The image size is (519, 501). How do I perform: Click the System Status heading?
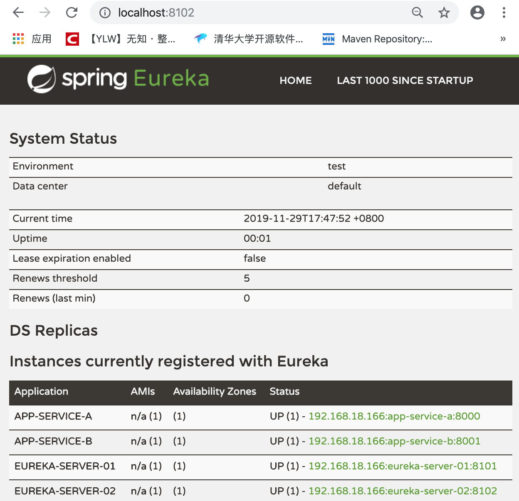(63, 138)
